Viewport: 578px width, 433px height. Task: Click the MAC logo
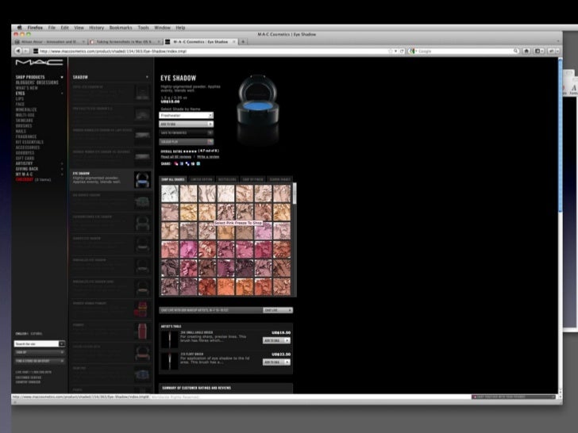[39, 63]
